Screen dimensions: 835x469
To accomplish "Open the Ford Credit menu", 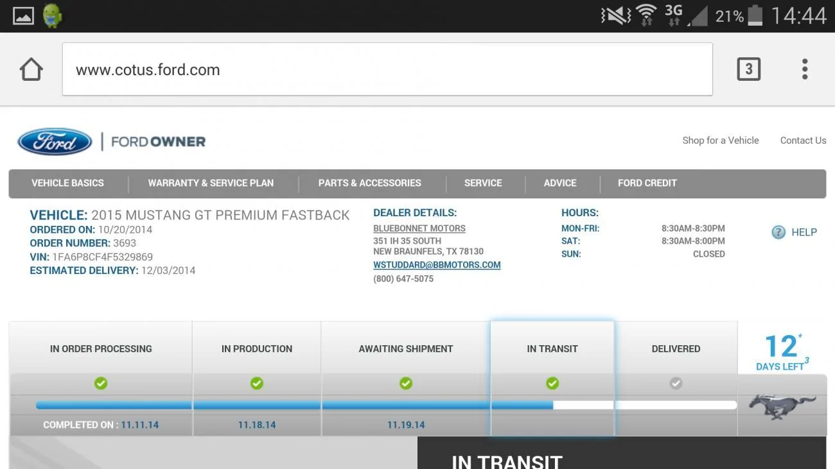I will (x=647, y=183).
